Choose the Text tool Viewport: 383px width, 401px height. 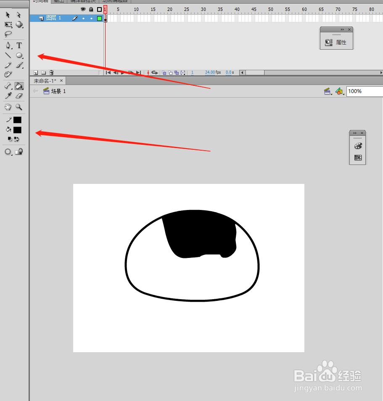pyautogui.click(x=19, y=45)
